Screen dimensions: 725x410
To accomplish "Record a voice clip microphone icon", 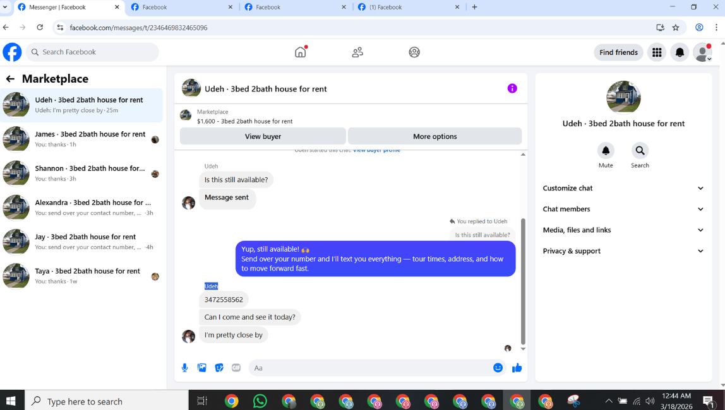I will (184, 368).
